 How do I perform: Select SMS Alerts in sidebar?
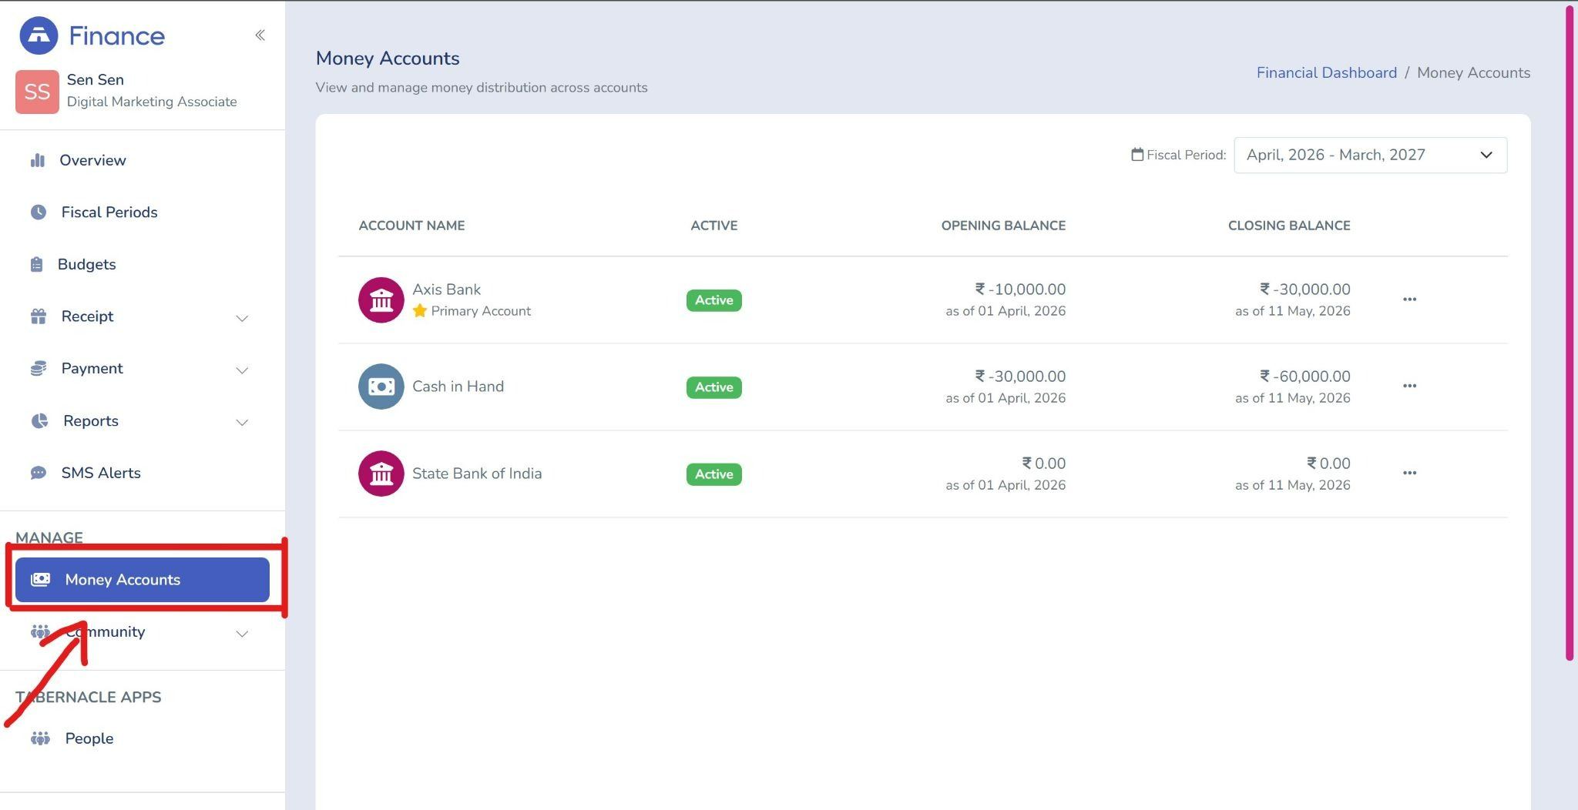142,473
